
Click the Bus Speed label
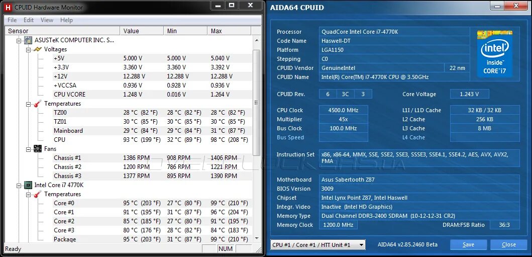(290, 137)
